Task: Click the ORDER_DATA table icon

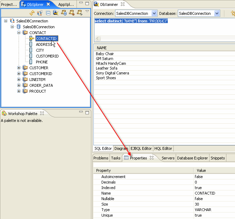Action: tap(25, 85)
